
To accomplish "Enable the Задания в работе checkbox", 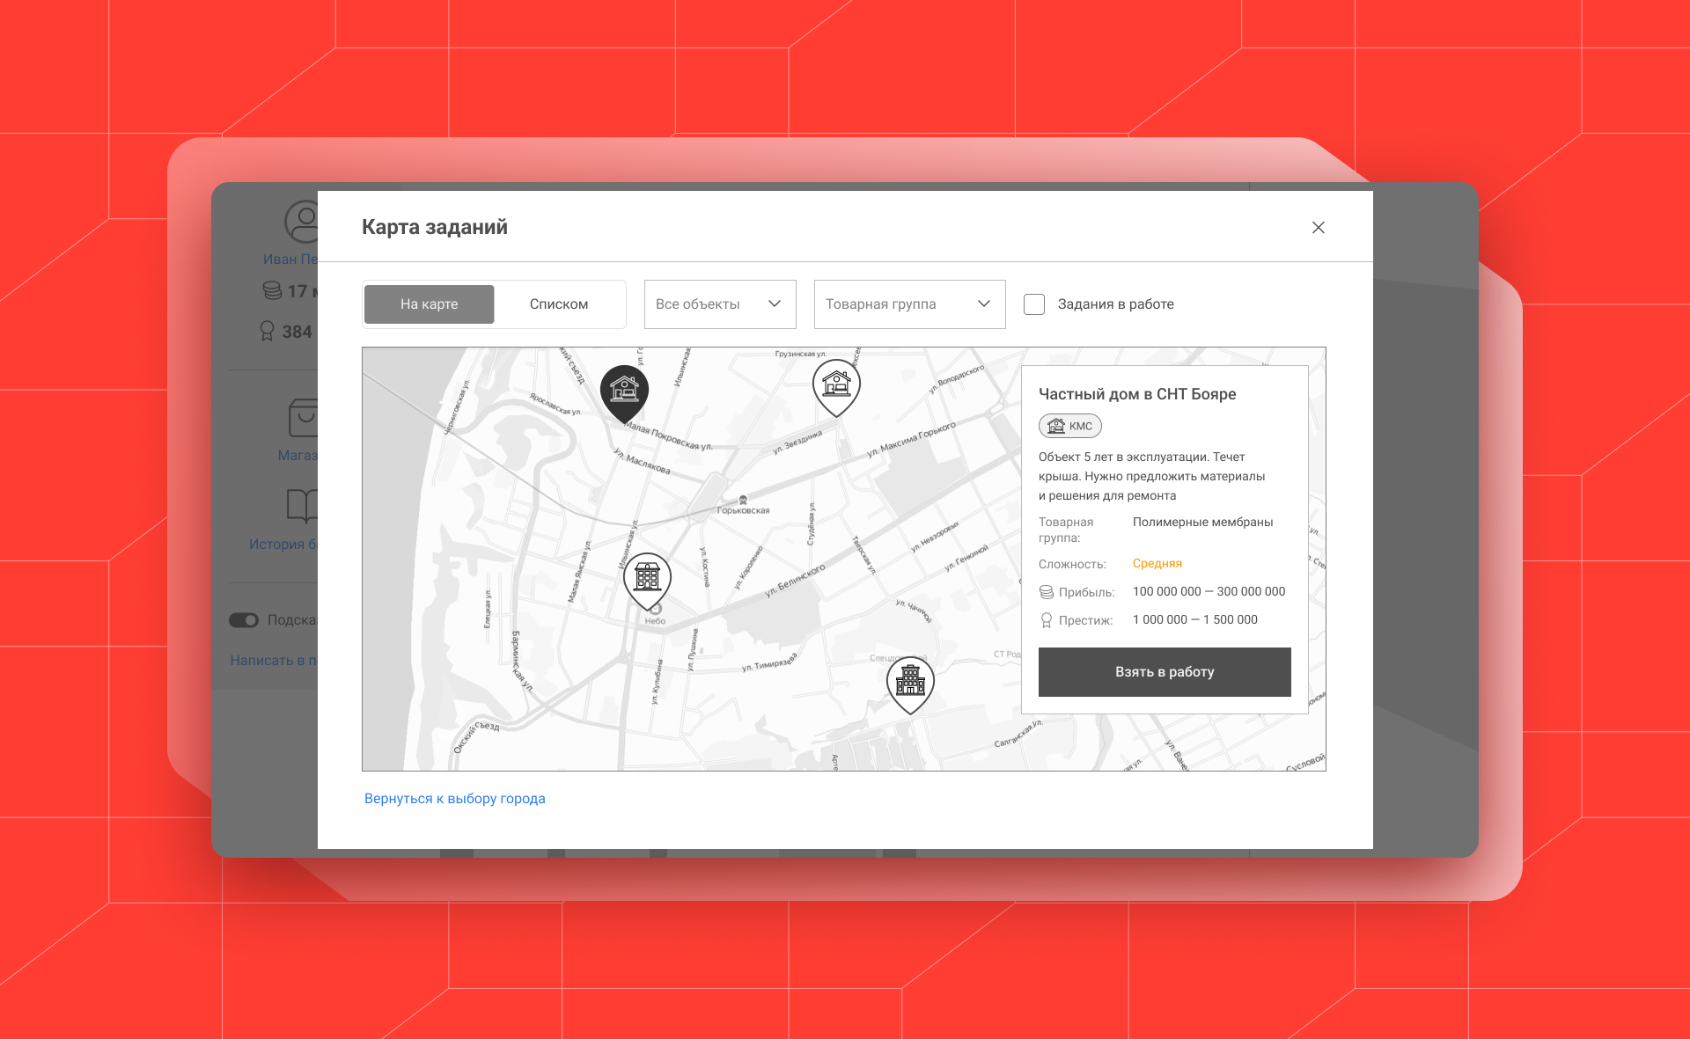I will click(x=1032, y=304).
